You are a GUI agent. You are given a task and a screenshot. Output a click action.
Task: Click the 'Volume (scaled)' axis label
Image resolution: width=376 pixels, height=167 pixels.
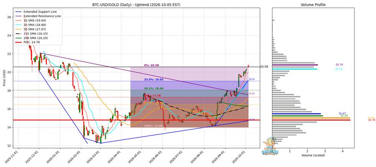pos(313,155)
